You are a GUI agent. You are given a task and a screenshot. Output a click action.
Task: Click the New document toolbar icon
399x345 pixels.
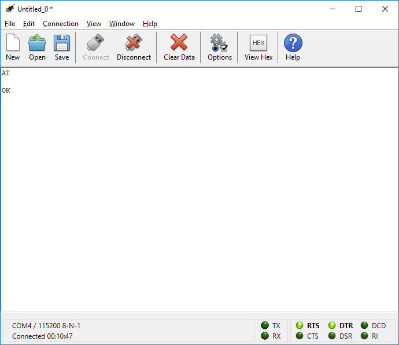pyautogui.click(x=13, y=43)
